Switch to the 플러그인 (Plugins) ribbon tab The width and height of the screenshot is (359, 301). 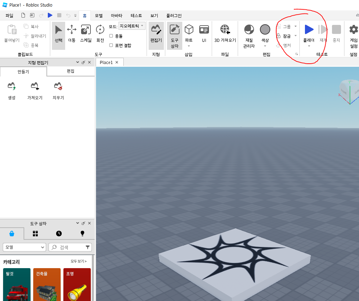(174, 16)
